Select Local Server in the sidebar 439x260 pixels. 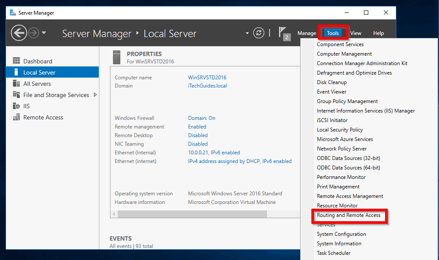39,72
